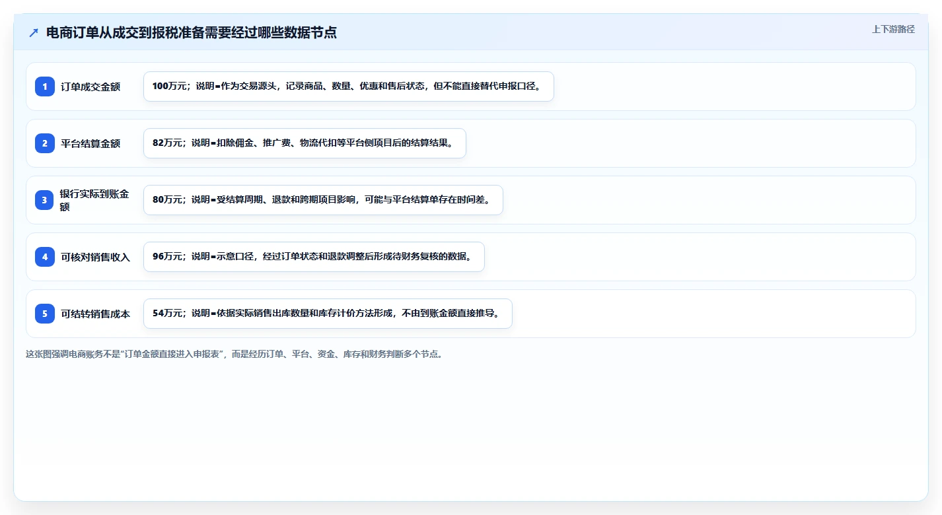Select step badge number 4
The image size is (942, 515).
(x=45, y=257)
